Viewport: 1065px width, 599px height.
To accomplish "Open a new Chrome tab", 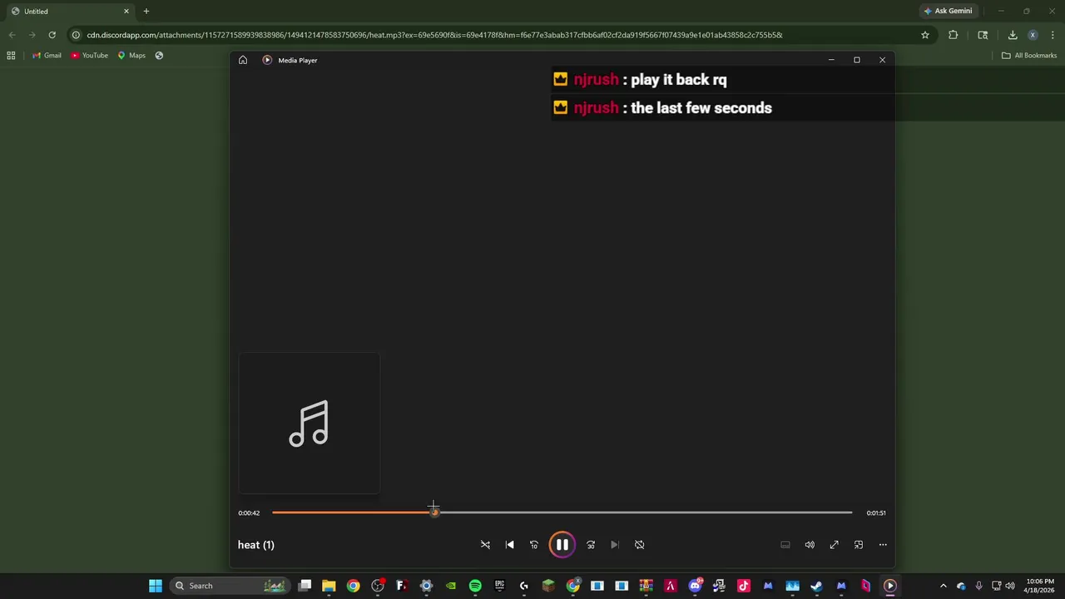I will coord(146,11).
